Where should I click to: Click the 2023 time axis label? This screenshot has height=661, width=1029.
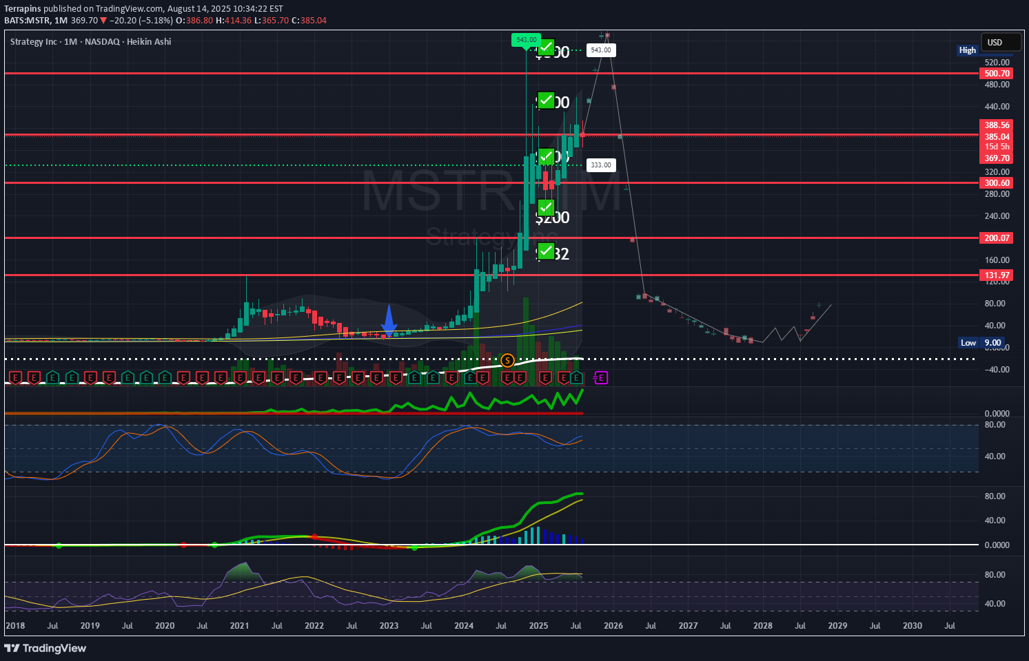(389, 626)
